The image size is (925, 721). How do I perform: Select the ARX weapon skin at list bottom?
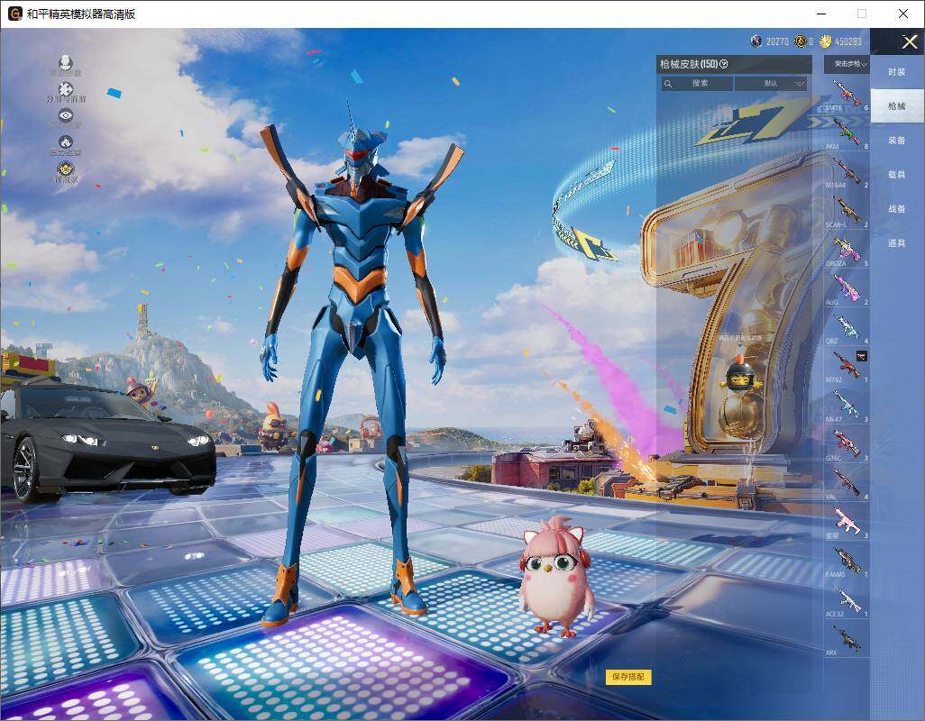847,639
